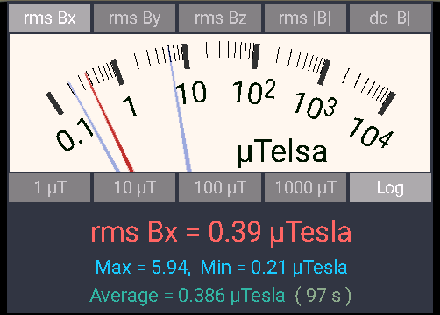Click the Max = 5.94 value text

tap(142, 268)
